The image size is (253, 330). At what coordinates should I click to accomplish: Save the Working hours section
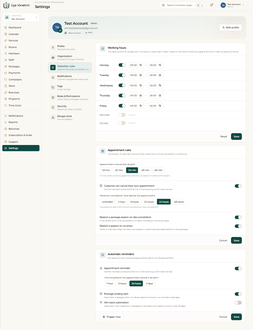[236, 137]
